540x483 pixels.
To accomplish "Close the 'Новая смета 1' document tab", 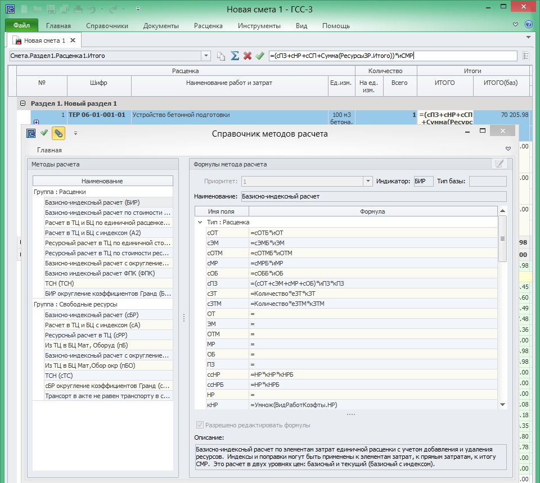I will point(74,40).
